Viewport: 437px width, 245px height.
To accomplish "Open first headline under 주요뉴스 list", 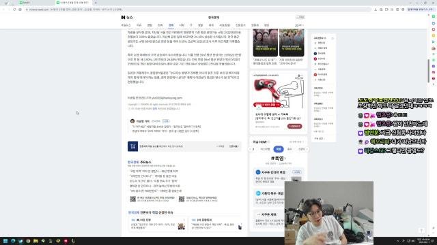I will 154,171.
